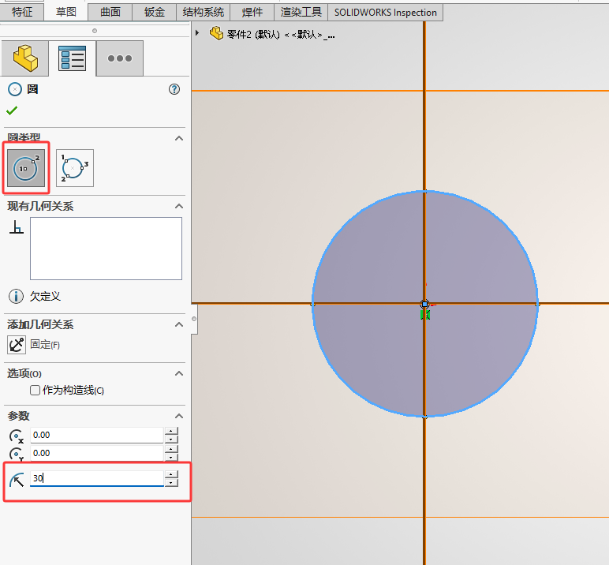Viewport: 609px width, 565px height.
Task: Open the 结构系统 tab
Action: 203,12
